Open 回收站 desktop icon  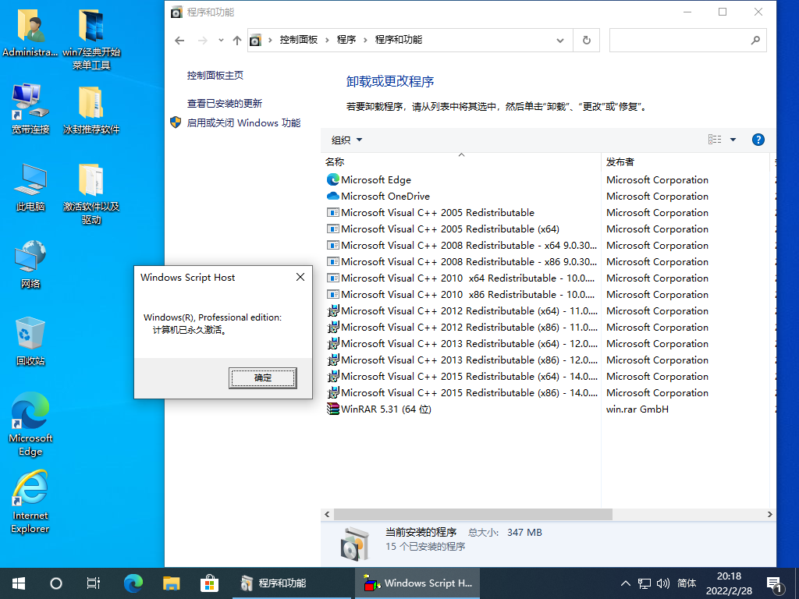(x=30, y=342)
